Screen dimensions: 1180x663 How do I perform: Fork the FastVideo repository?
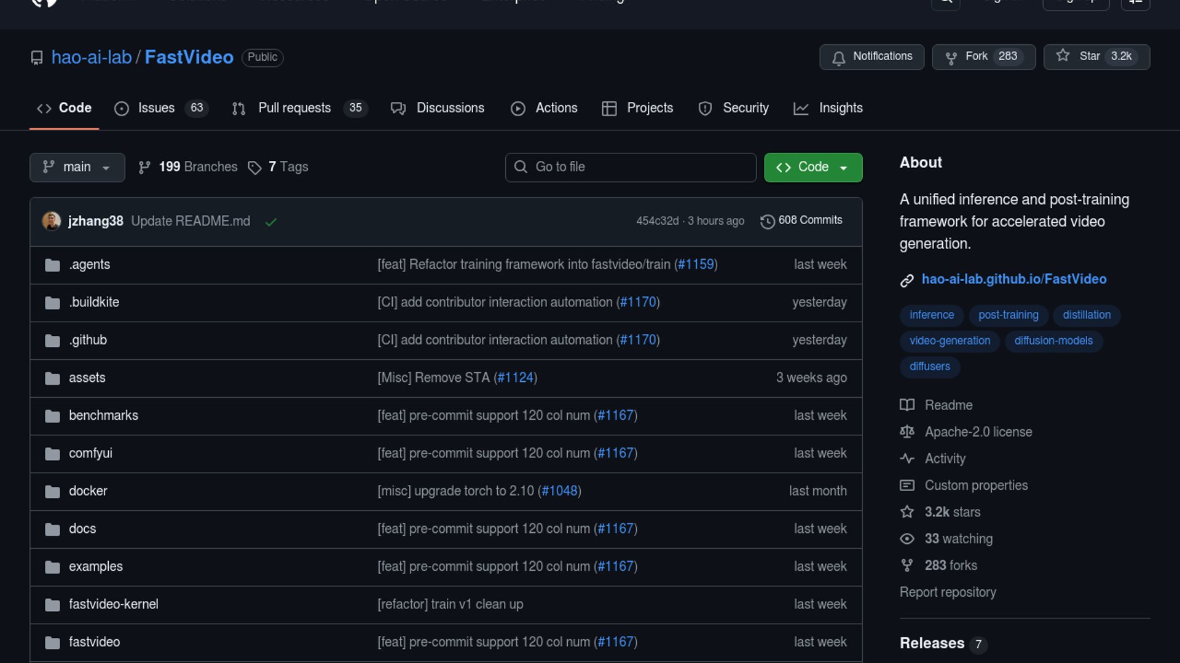click(x=983, y=56)
